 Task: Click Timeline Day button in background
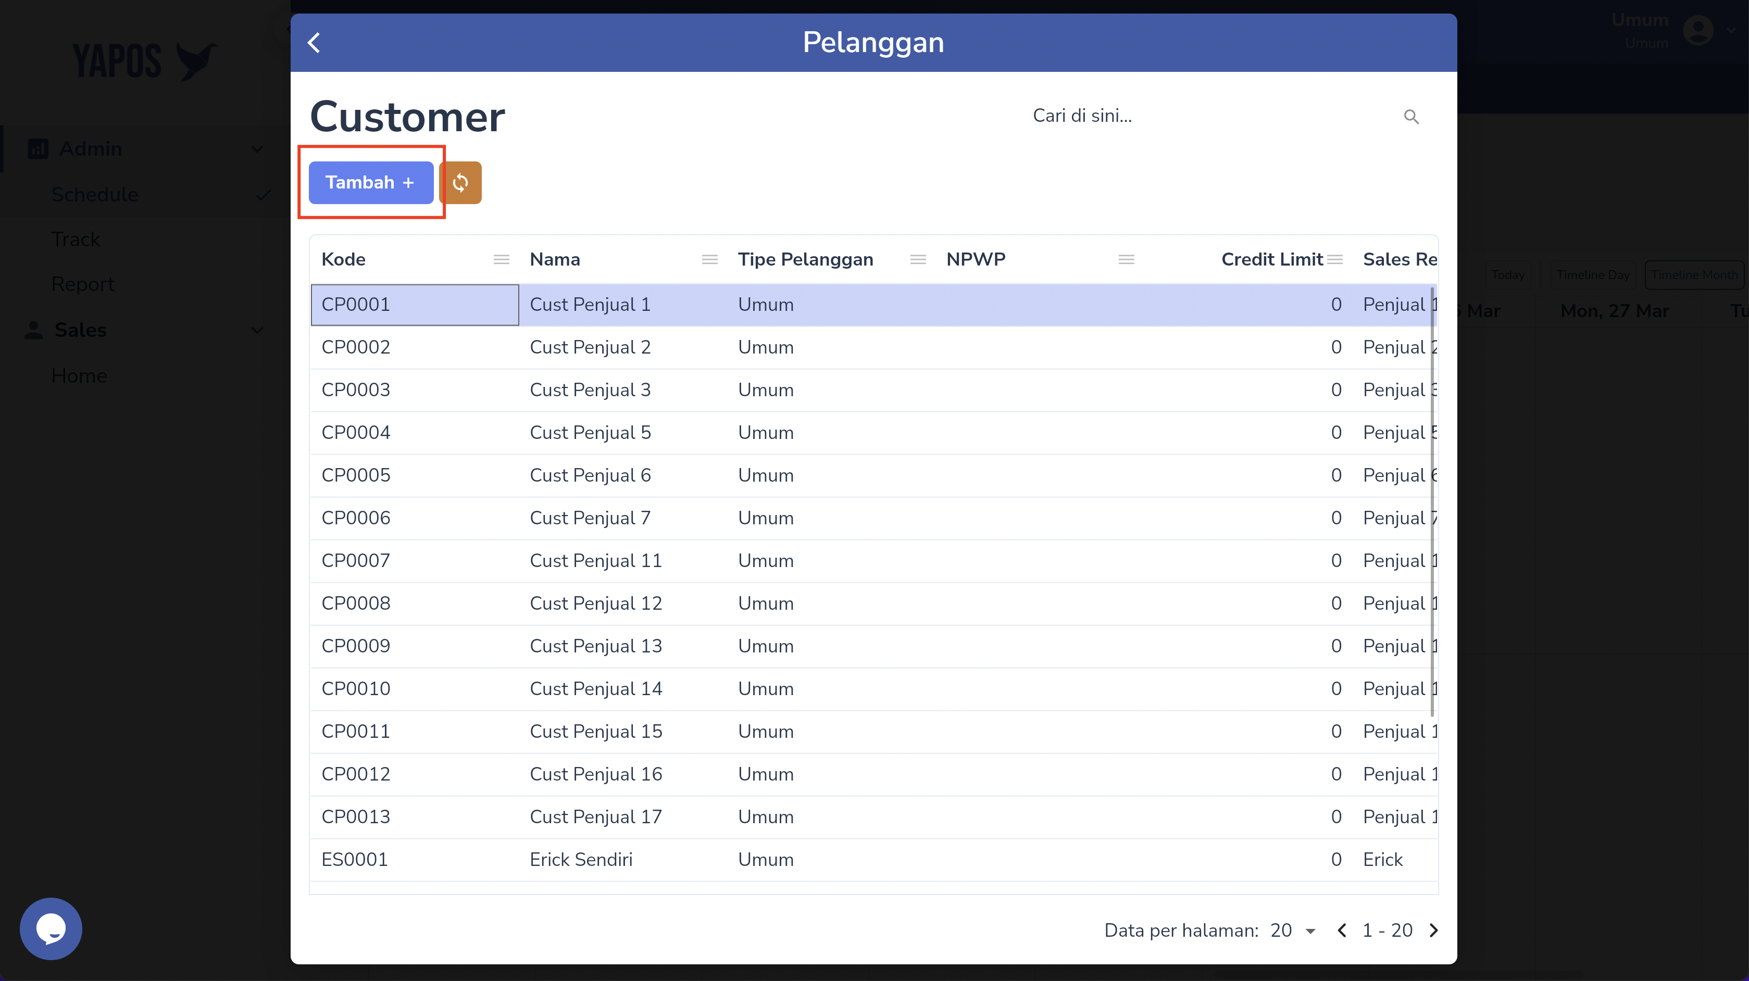1593,275
